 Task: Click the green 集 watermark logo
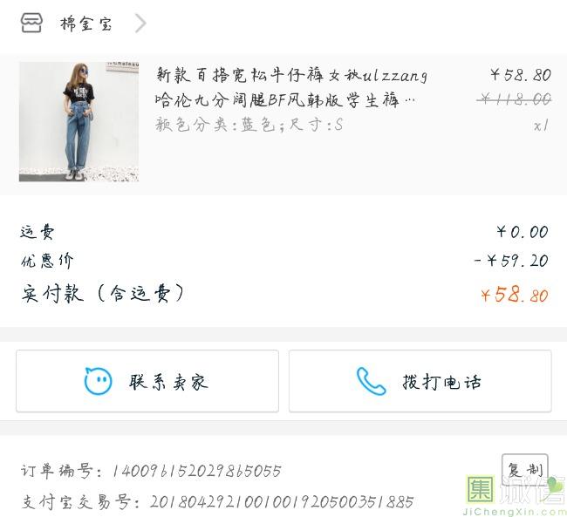click(481, 490)
